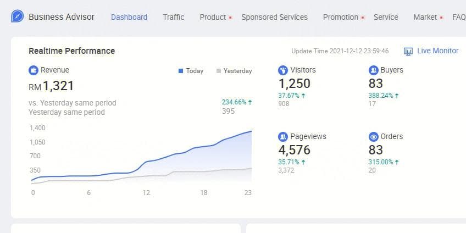Click the Realtime Performance heading
Viewport: 466px width, 233px height.
point(71,51)
